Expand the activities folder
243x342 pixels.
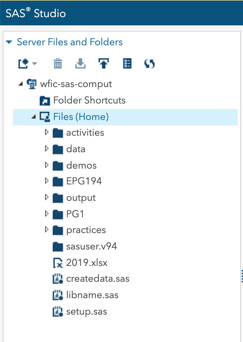click(x=47, y=132)
